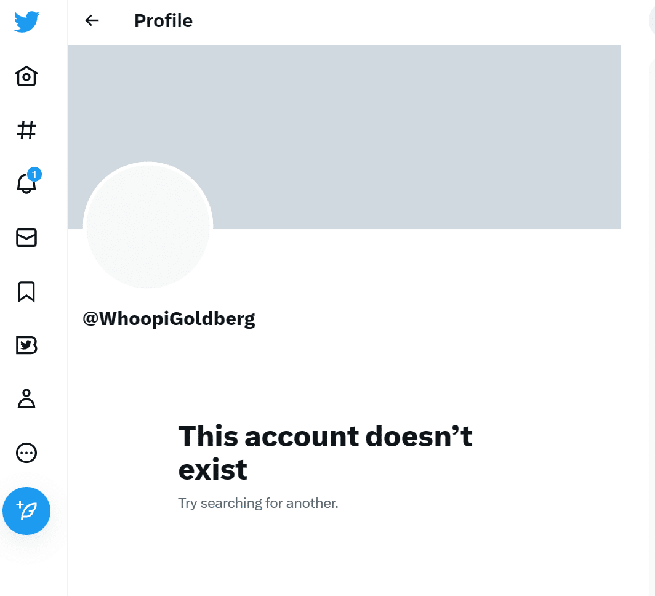655x596 pixels.
Task: Open the Home timeline icon
Action: [x=26, y=76]
